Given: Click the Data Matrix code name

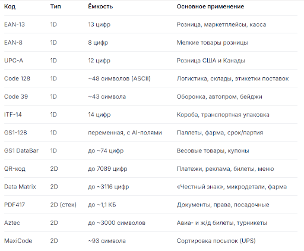Looking at the screenshot, I should 20,187.
